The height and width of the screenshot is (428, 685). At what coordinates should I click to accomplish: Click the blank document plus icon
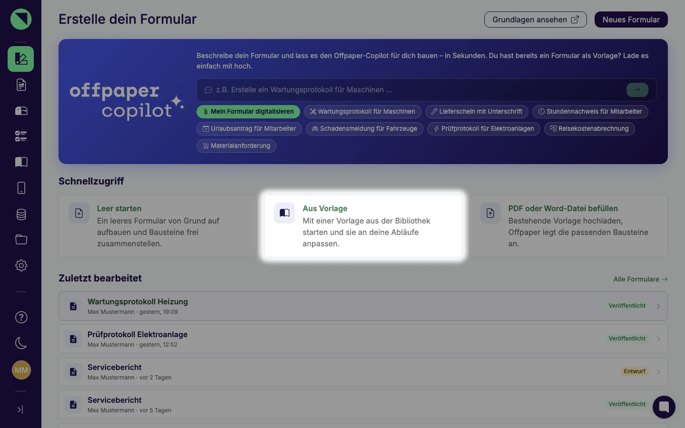click(79, 213)
